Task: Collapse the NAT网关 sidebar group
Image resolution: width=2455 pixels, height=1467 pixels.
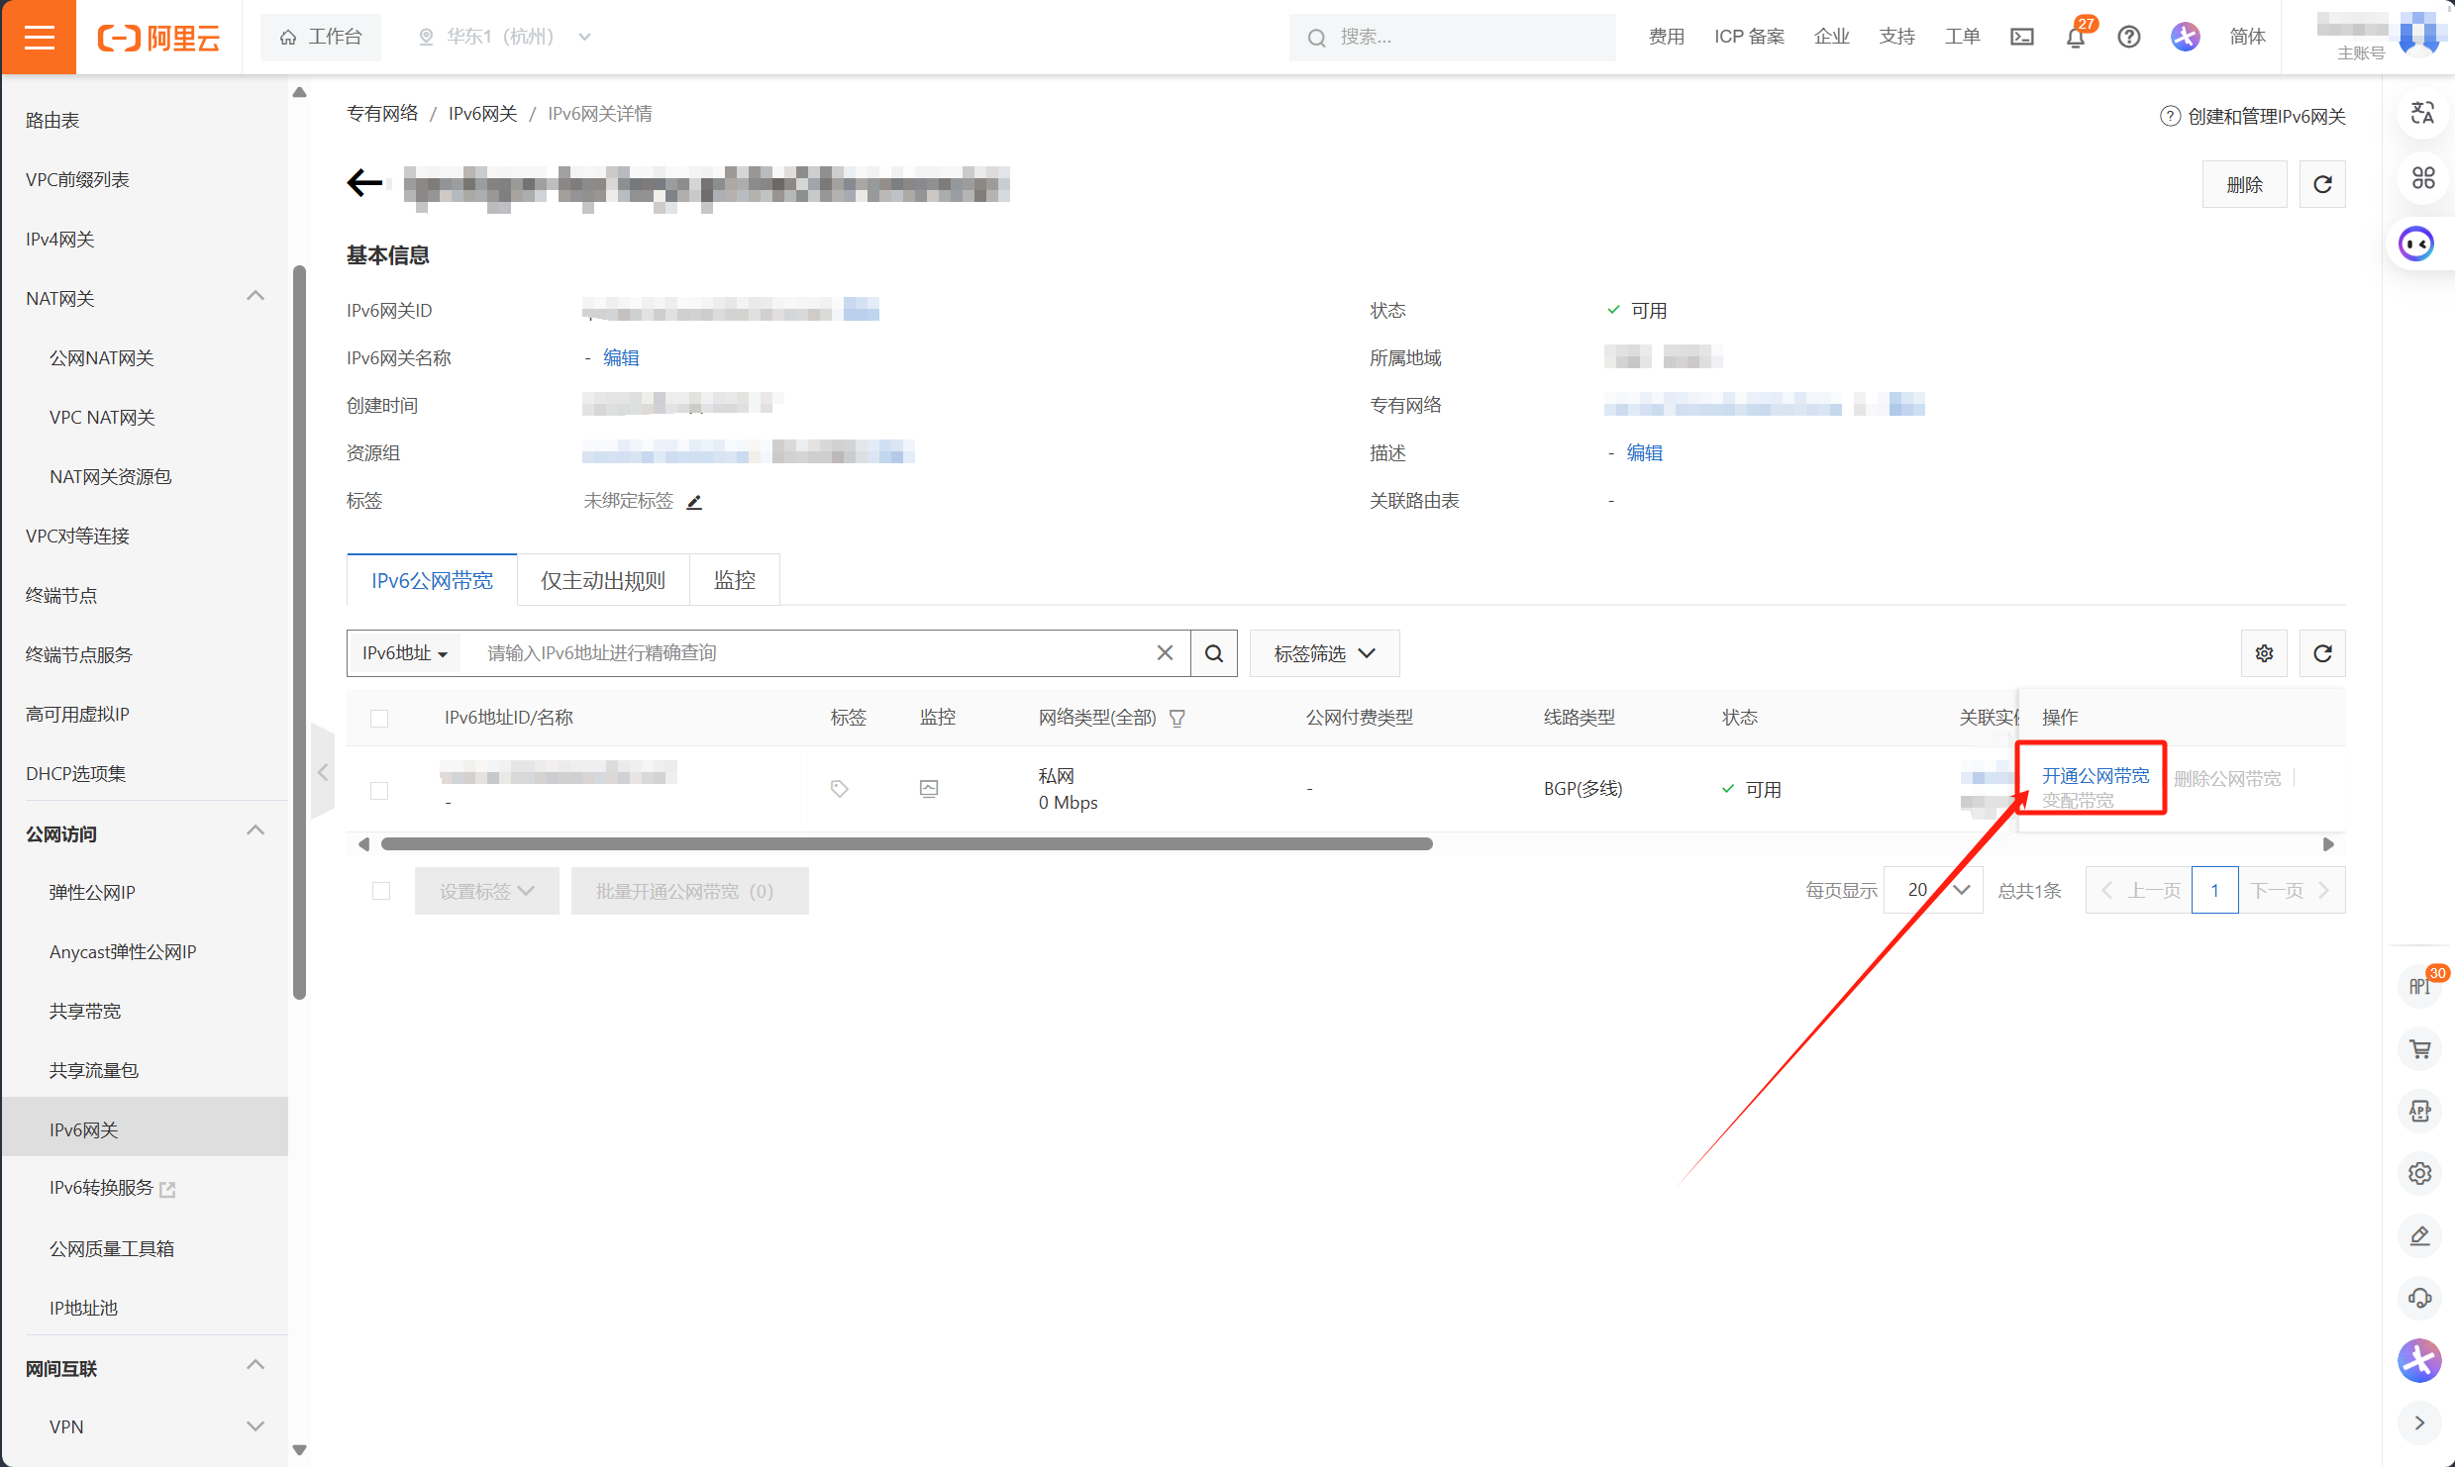Action: pyautogui.click(x=256, y=297)
